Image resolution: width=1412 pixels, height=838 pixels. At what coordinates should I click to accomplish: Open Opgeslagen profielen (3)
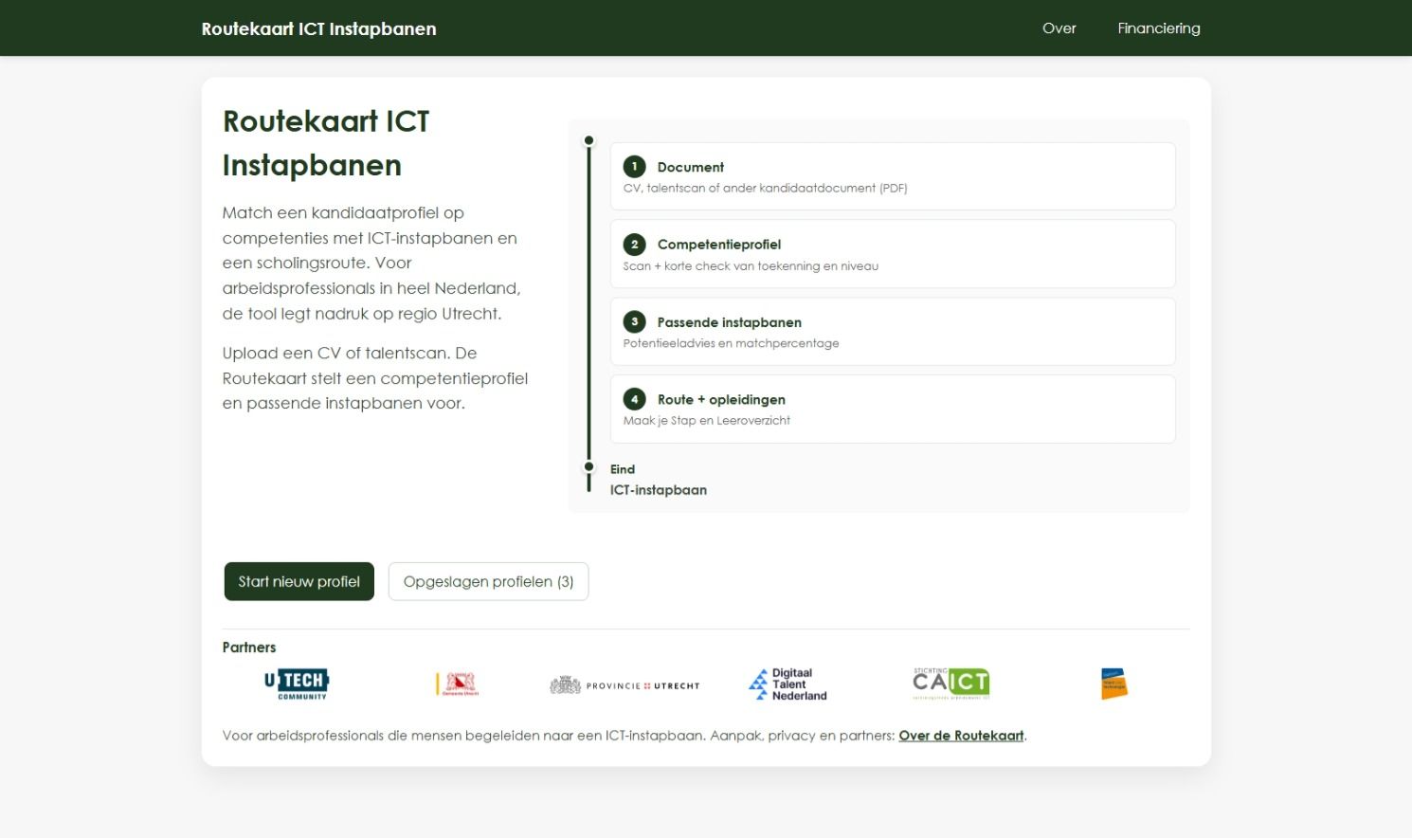coord(489,581)
